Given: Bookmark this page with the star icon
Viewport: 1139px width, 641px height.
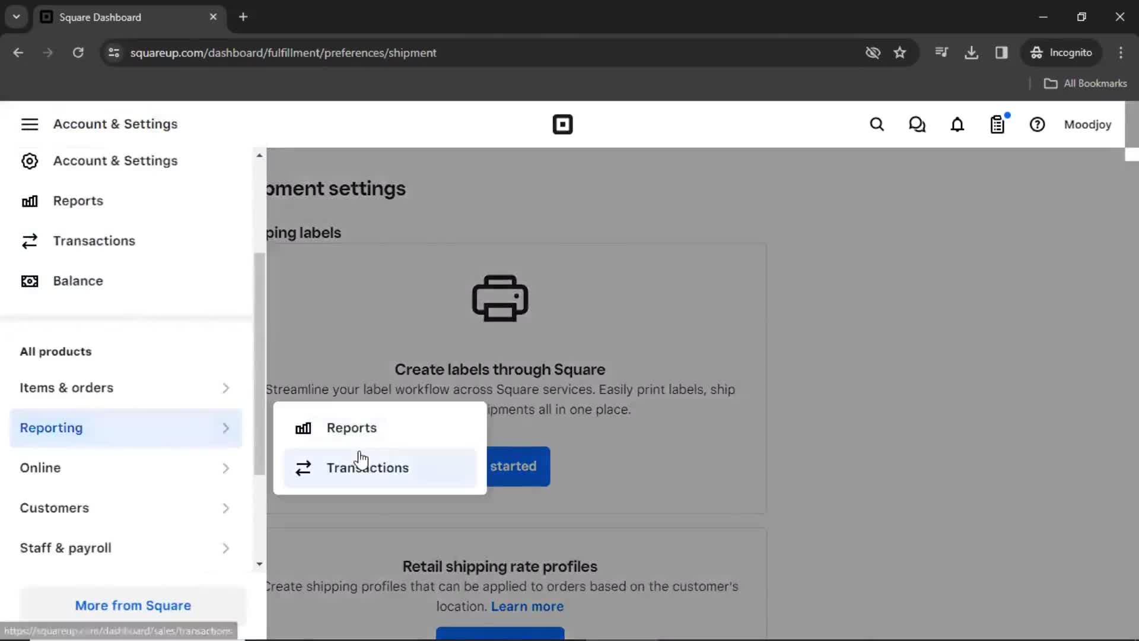Looking at the screenshot, I should [x=900, y=53].
